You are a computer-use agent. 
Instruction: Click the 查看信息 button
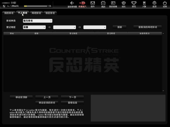pos(73,103)
